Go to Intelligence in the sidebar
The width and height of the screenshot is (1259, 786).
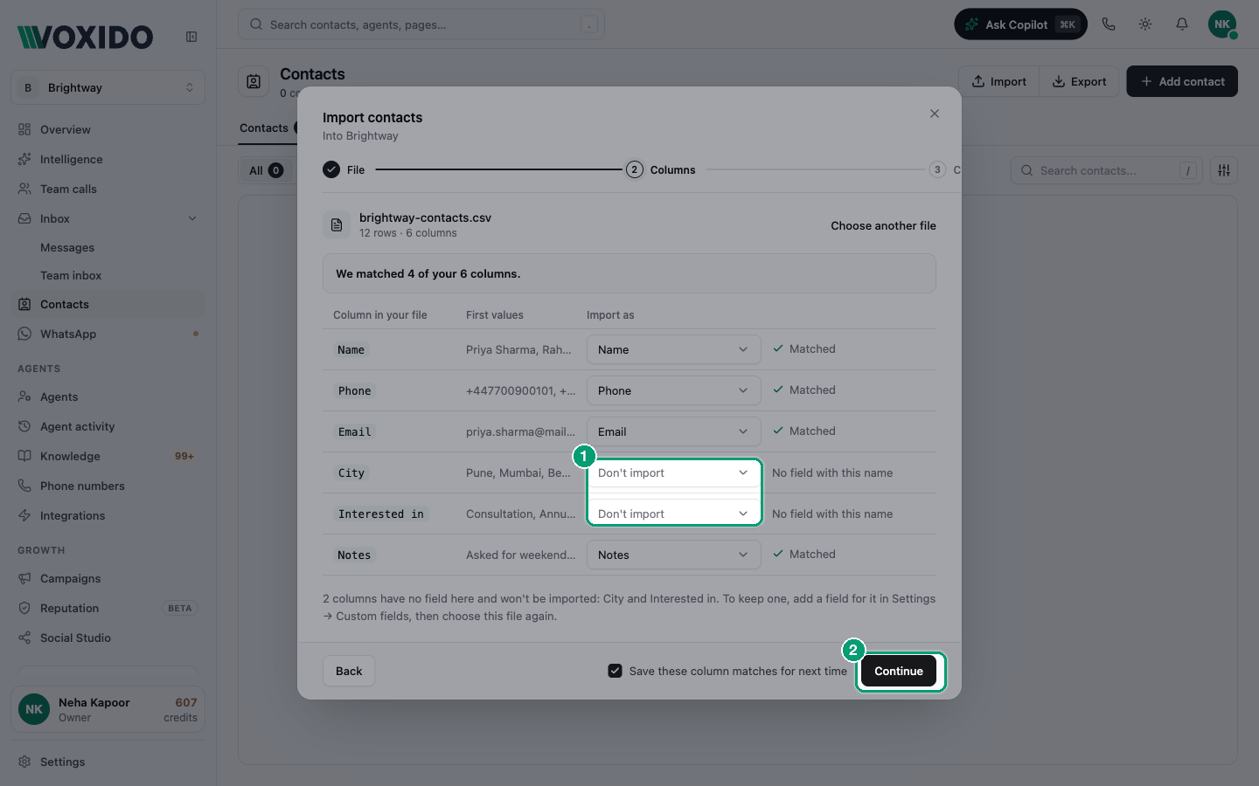pyautogui.click(x=108, y=159)
